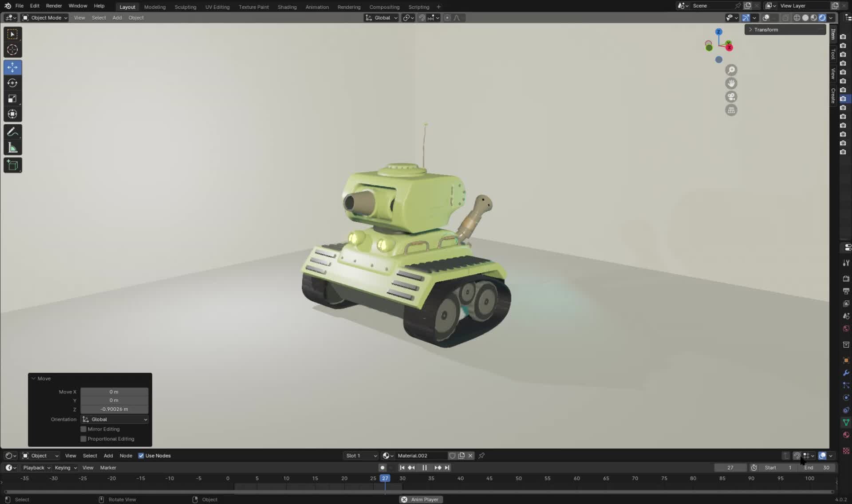This screenshot has width=852, height=504.
Task: Open the Object Mode dropdown
Action: pos(44,18)
